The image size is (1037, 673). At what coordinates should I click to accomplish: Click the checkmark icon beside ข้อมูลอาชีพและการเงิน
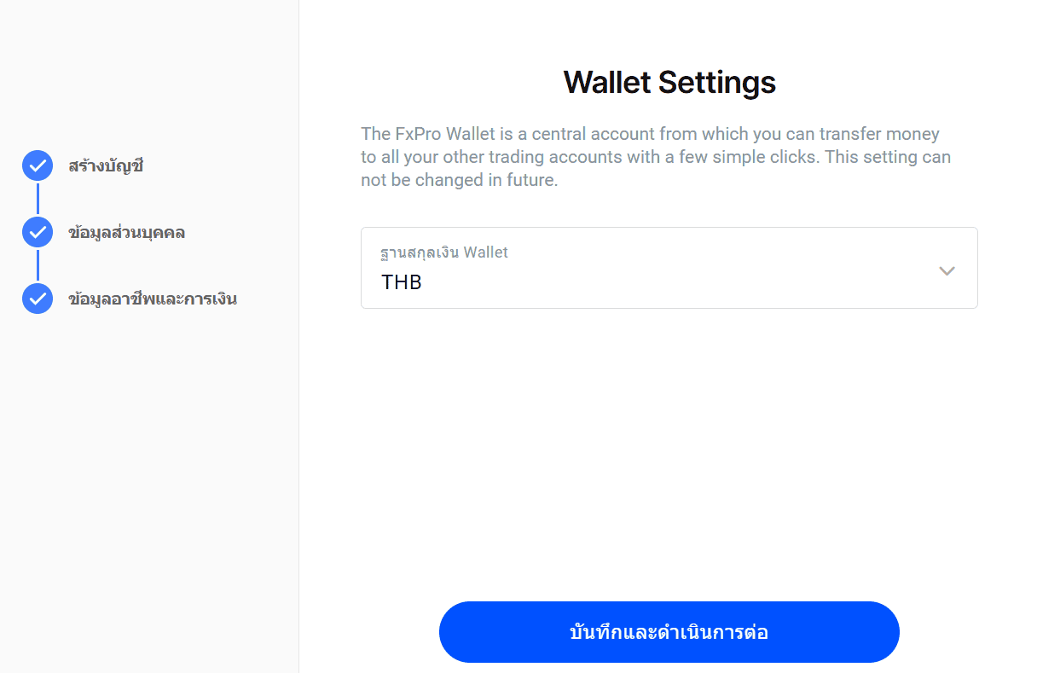coord(38,299)
